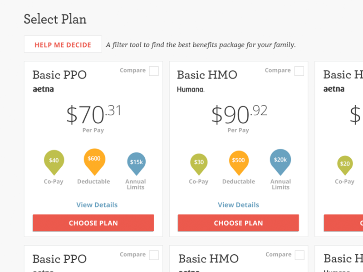The width and height of the screenshot is (363, 272).
Task: Check Compare box on top Basic PPO card
Action: coord(154,71)
